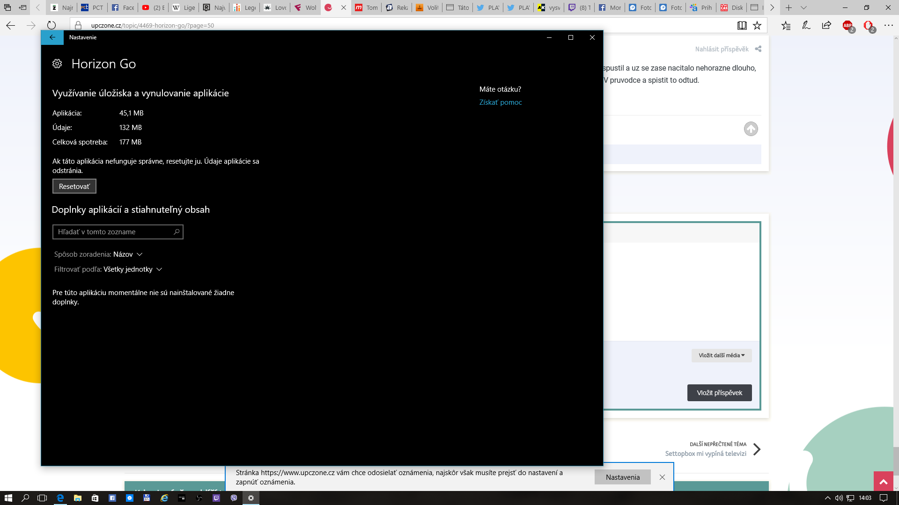Screen dimensions: 899x505
Task: Open the Získať pomoc link
Action: [x=501, y=102]
